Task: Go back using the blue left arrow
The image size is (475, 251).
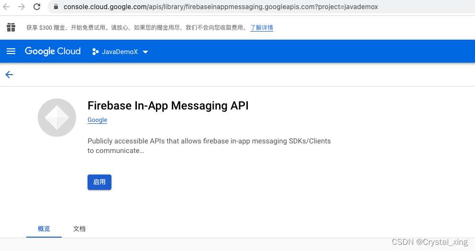Action: 10,75
